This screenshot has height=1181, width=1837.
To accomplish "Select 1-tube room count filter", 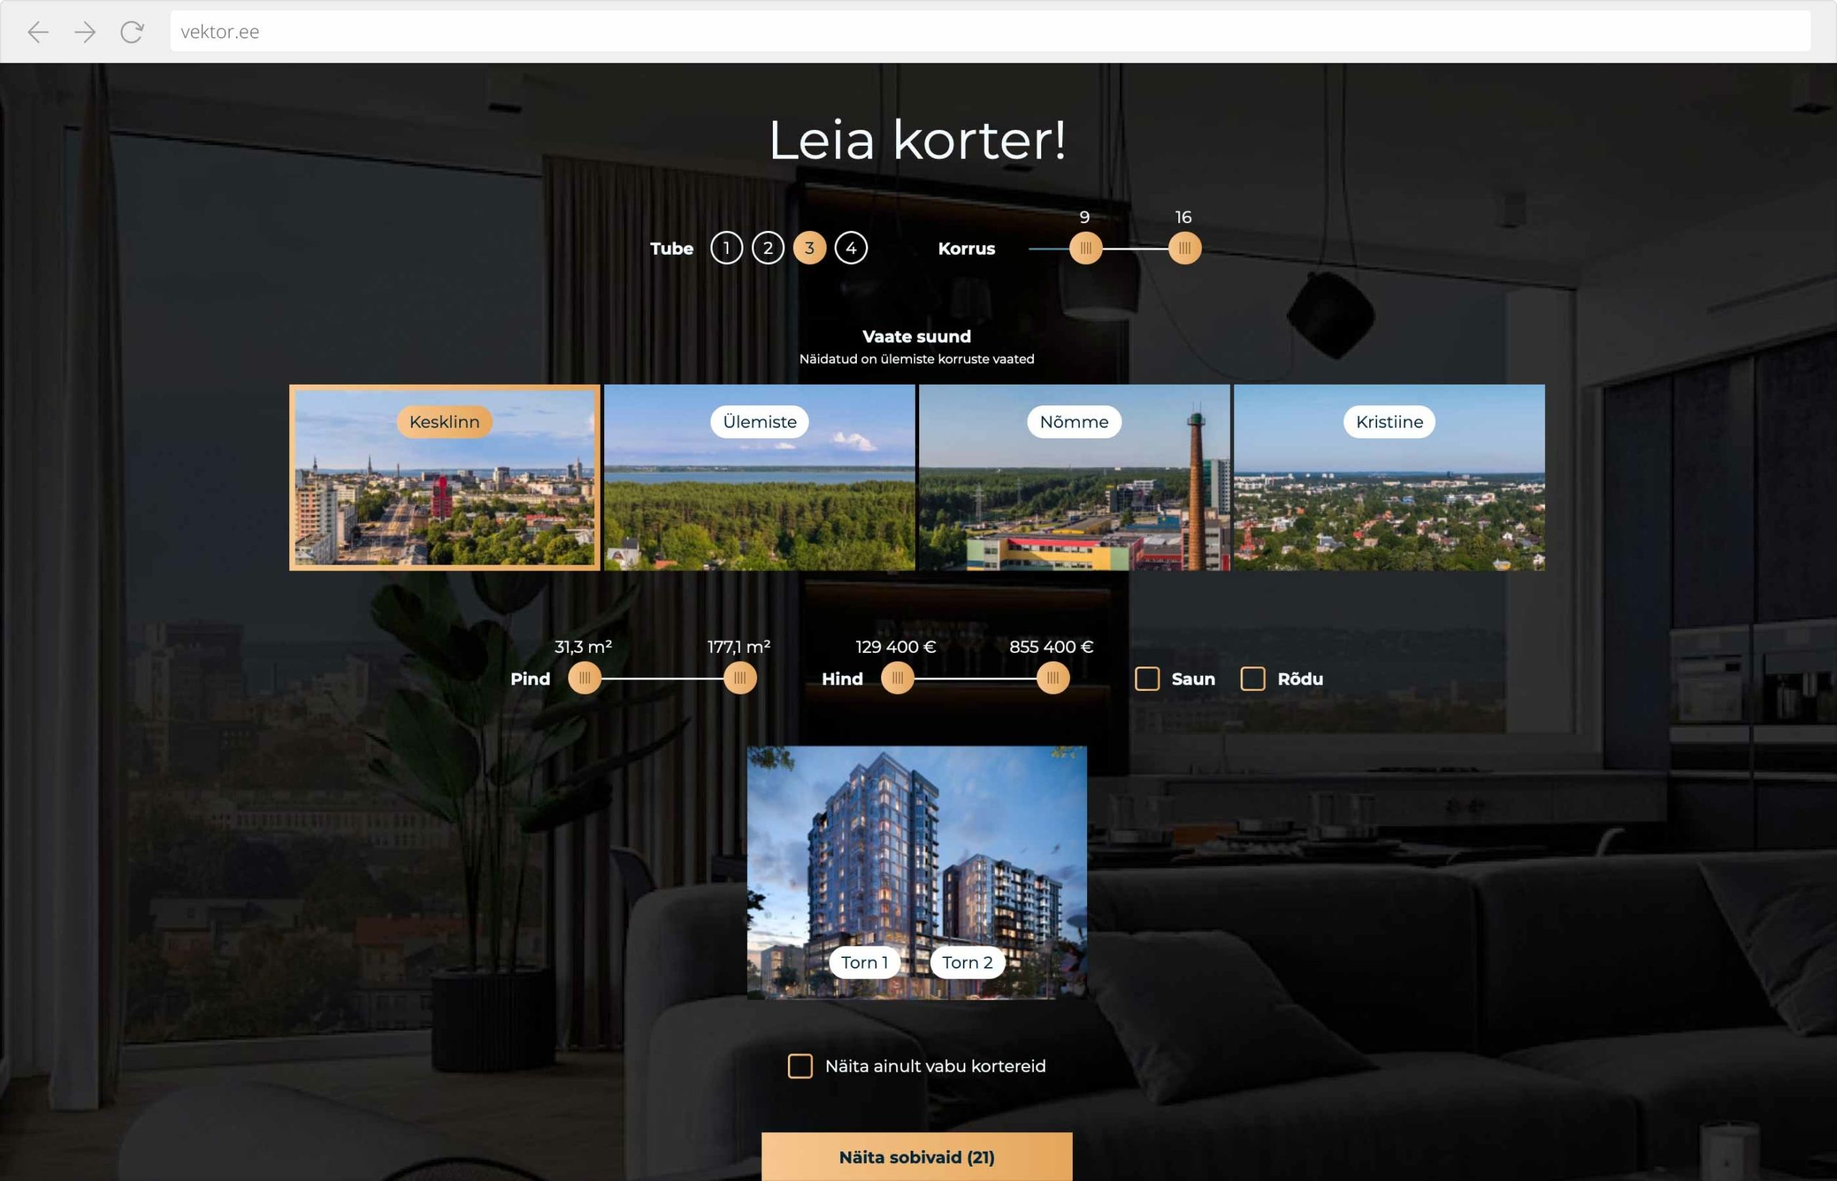I will 727,246.
